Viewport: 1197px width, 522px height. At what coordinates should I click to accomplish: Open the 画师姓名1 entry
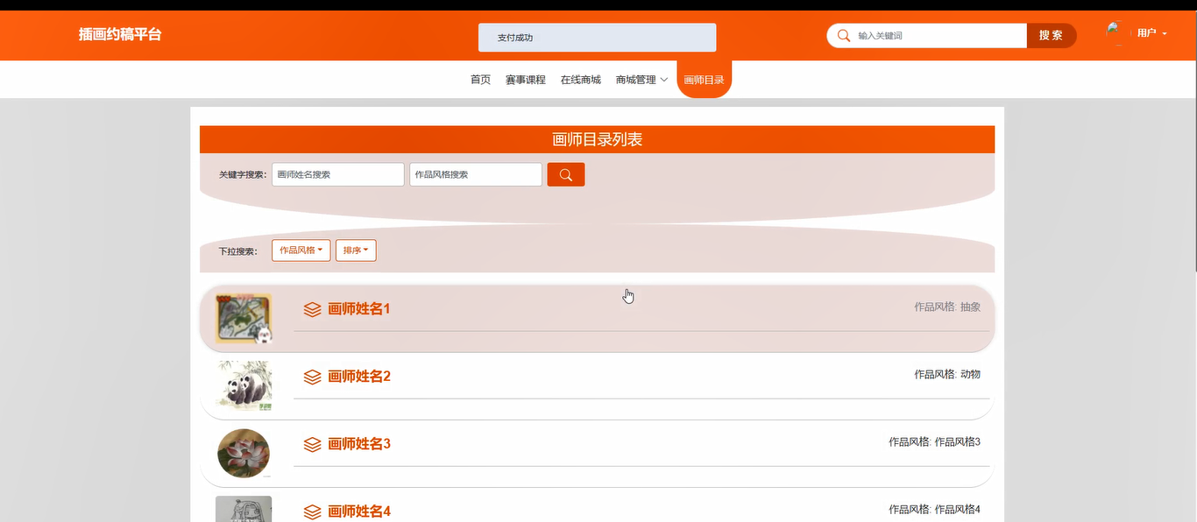[x=359, y=309]
